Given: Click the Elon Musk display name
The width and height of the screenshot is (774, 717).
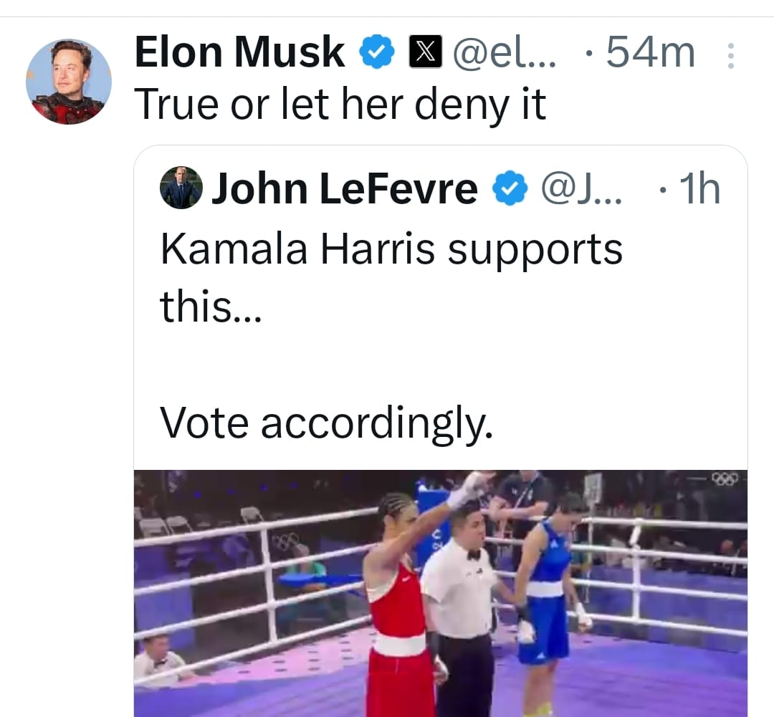Looking at the screenshot, I should 239,53.
